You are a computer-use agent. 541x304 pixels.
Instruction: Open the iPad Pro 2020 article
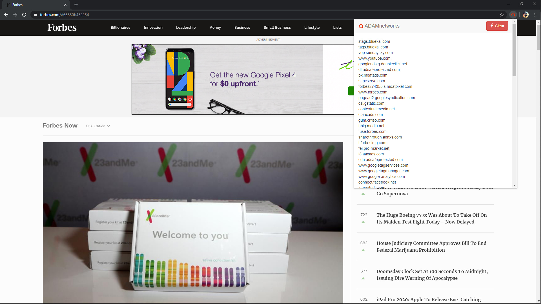click(x=429, y=299)
